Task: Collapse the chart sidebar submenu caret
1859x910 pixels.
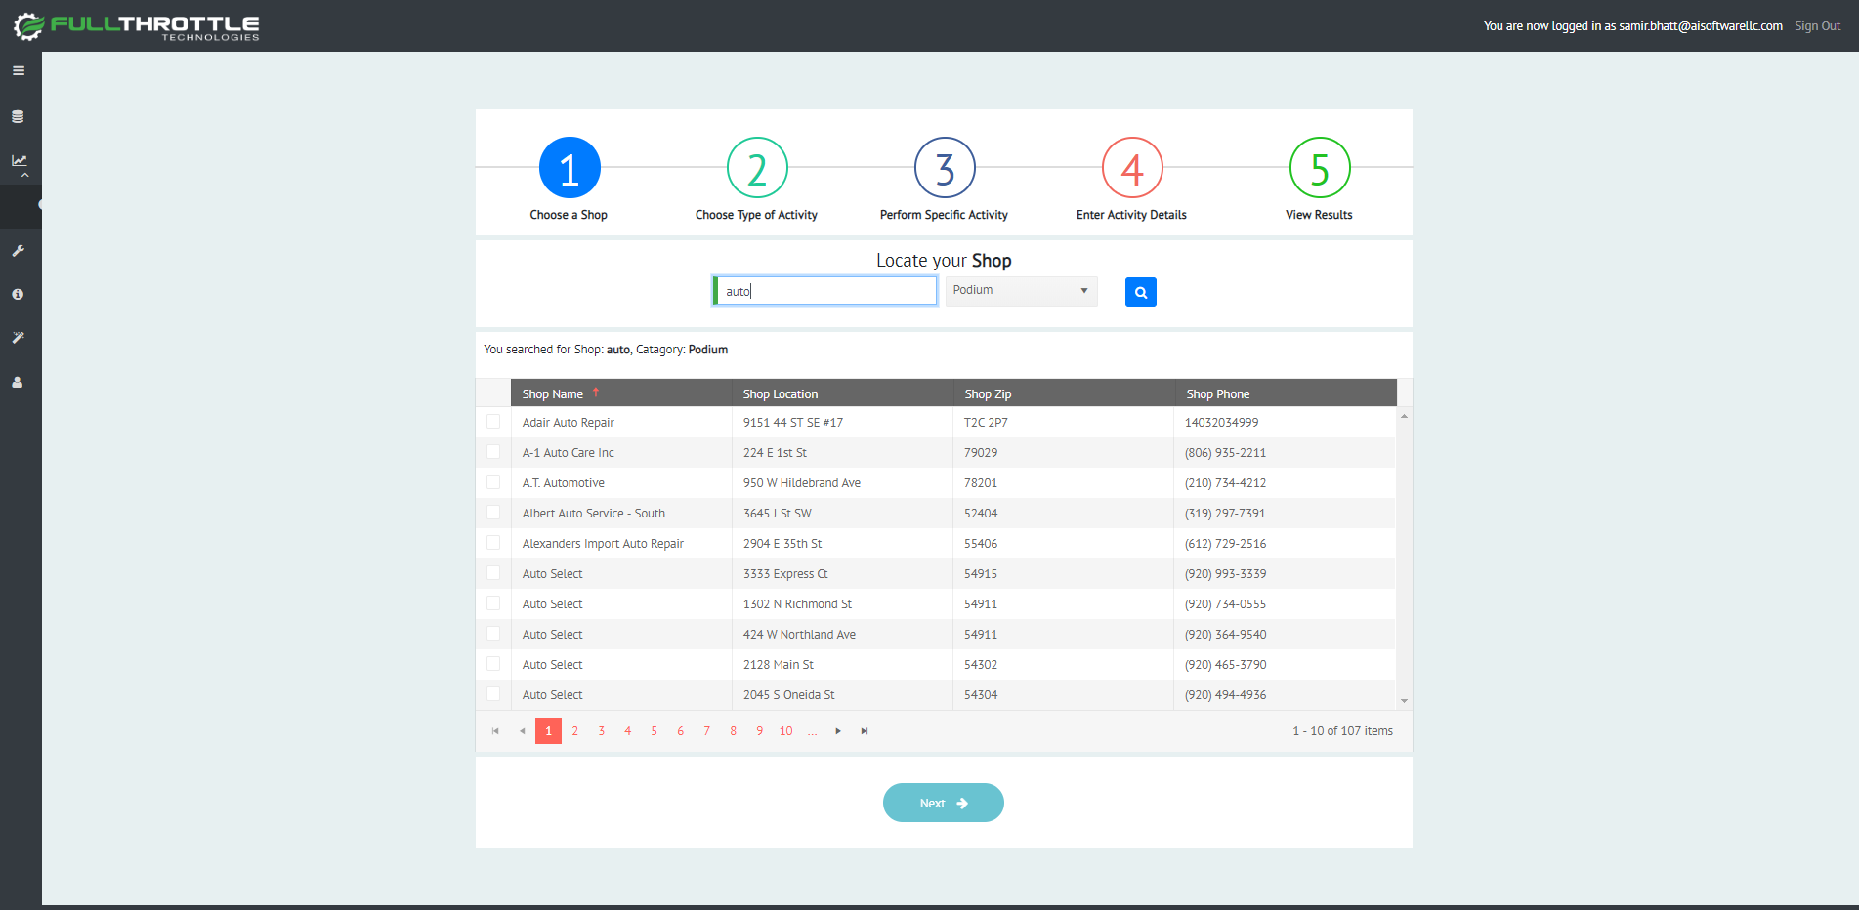Action: (x=25, y=176)
